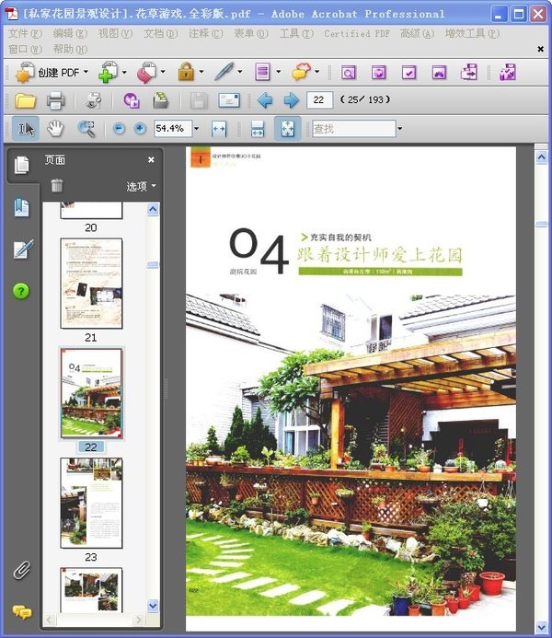Select page 23 thumbnail

[x=91, y=503]
